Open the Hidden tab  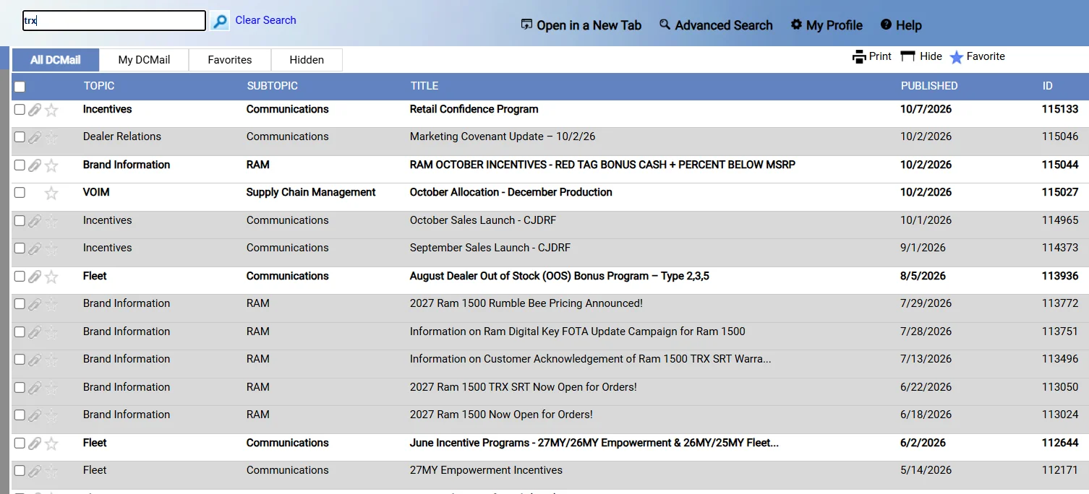(x=307, y=60)
